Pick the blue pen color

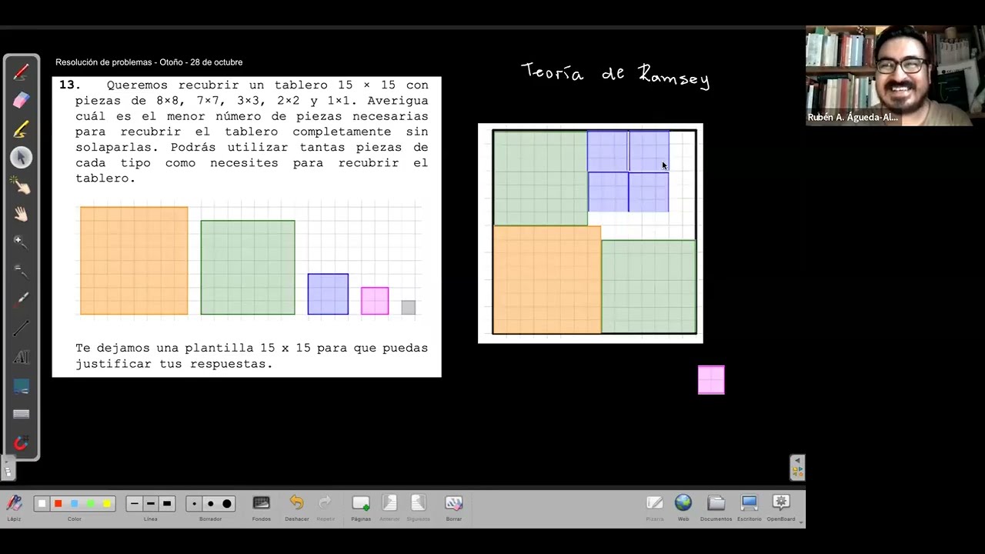[74, 504]
